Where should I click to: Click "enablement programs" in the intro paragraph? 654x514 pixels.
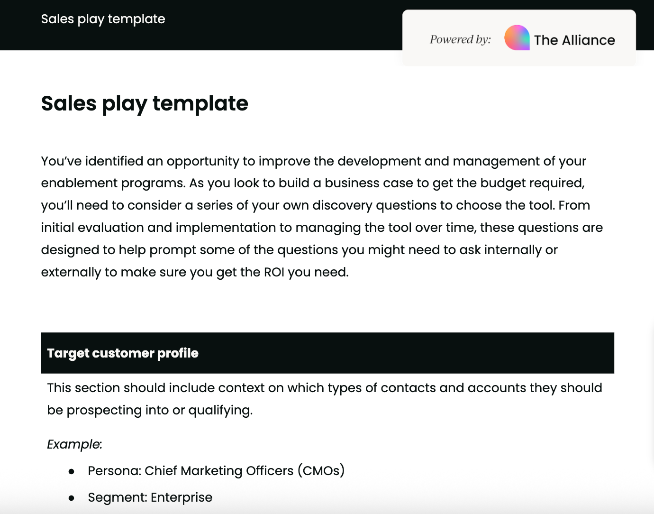(x=113, y=183)
